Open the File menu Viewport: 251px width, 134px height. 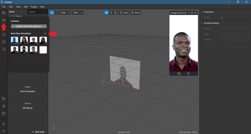pyautogui.click(x=4, y=7)
